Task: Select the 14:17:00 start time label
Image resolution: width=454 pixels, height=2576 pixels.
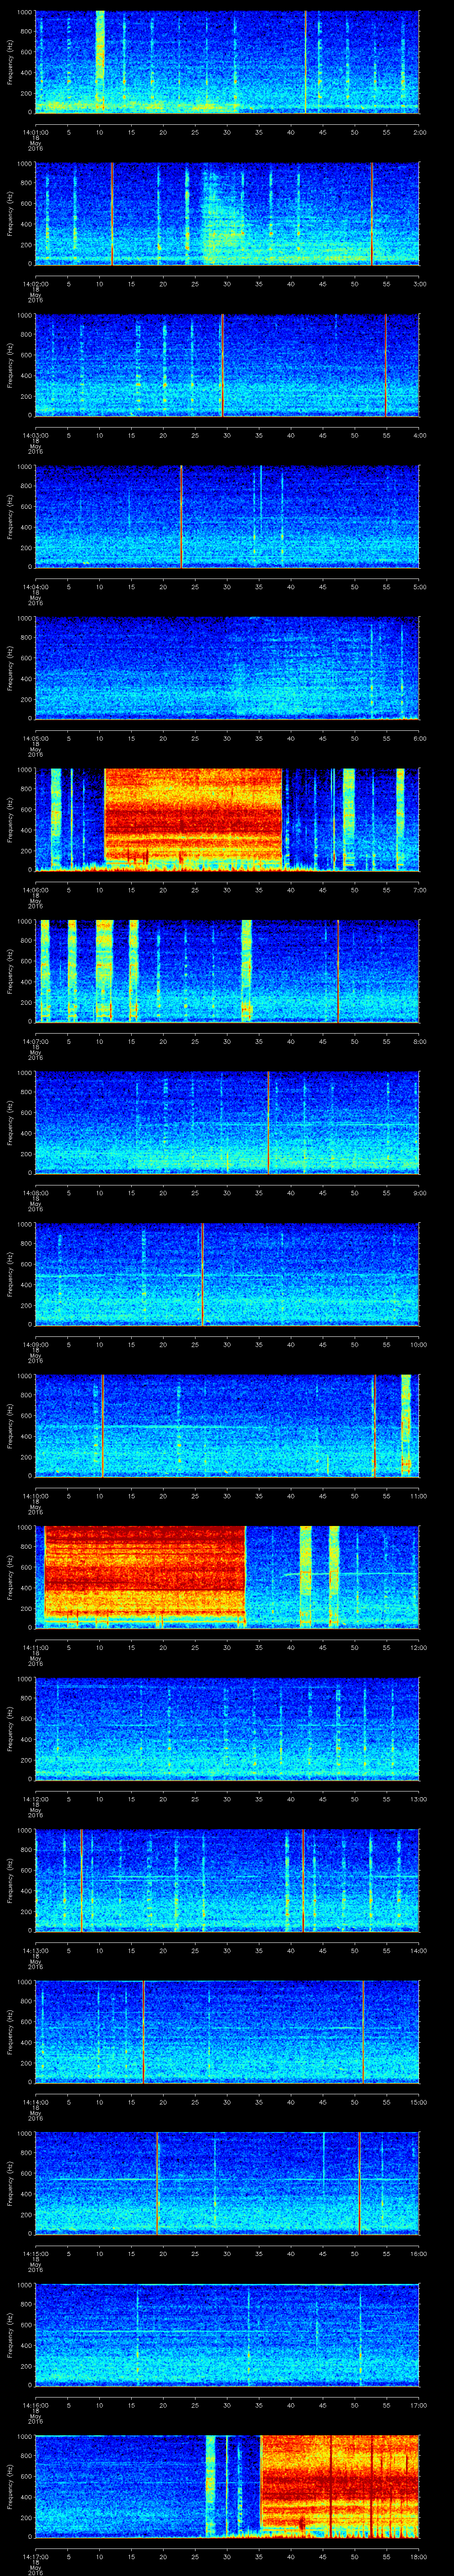Action: (x=35, y=2556)
